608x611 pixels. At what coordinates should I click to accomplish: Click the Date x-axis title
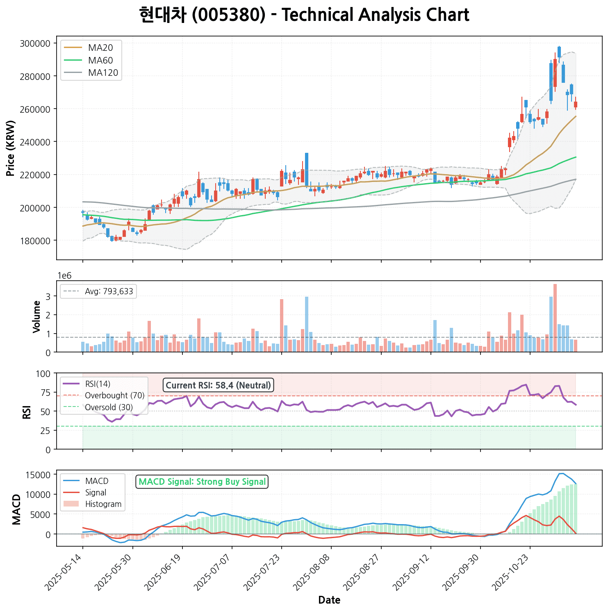(329, 600)
